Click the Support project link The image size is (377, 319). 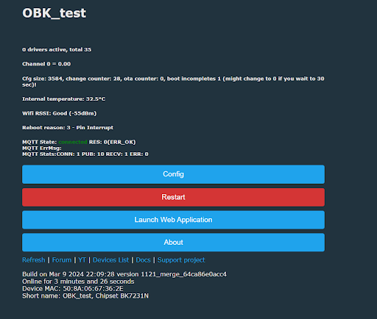pos(181,260)
